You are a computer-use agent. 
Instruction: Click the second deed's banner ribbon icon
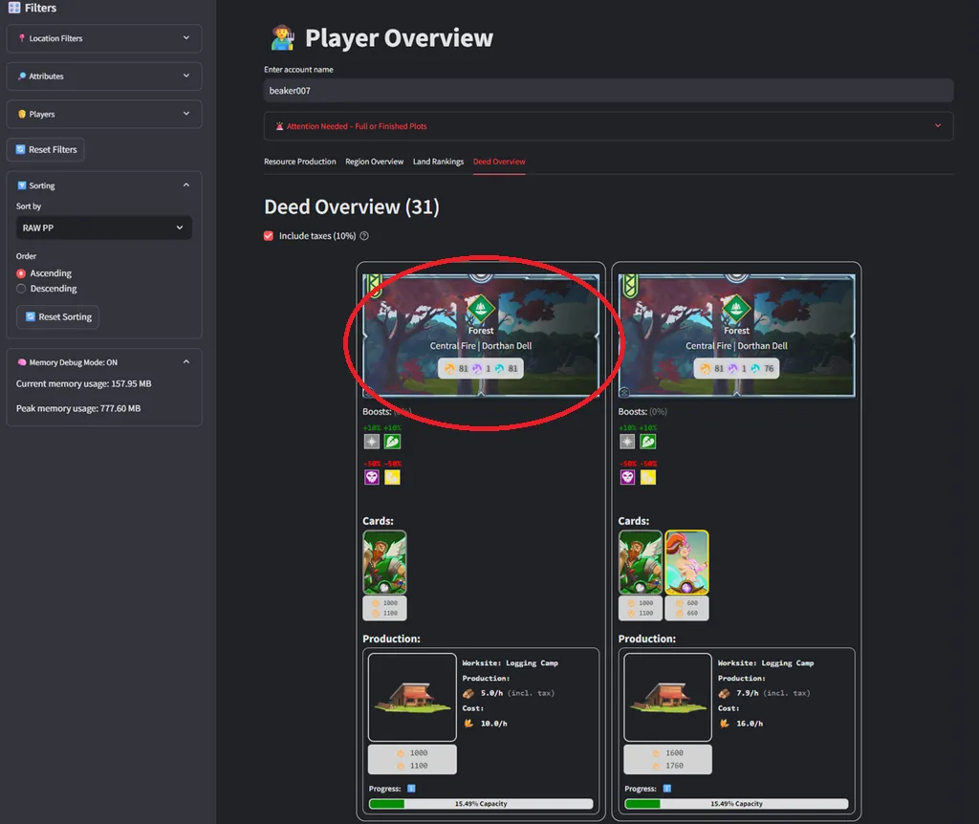630,287
